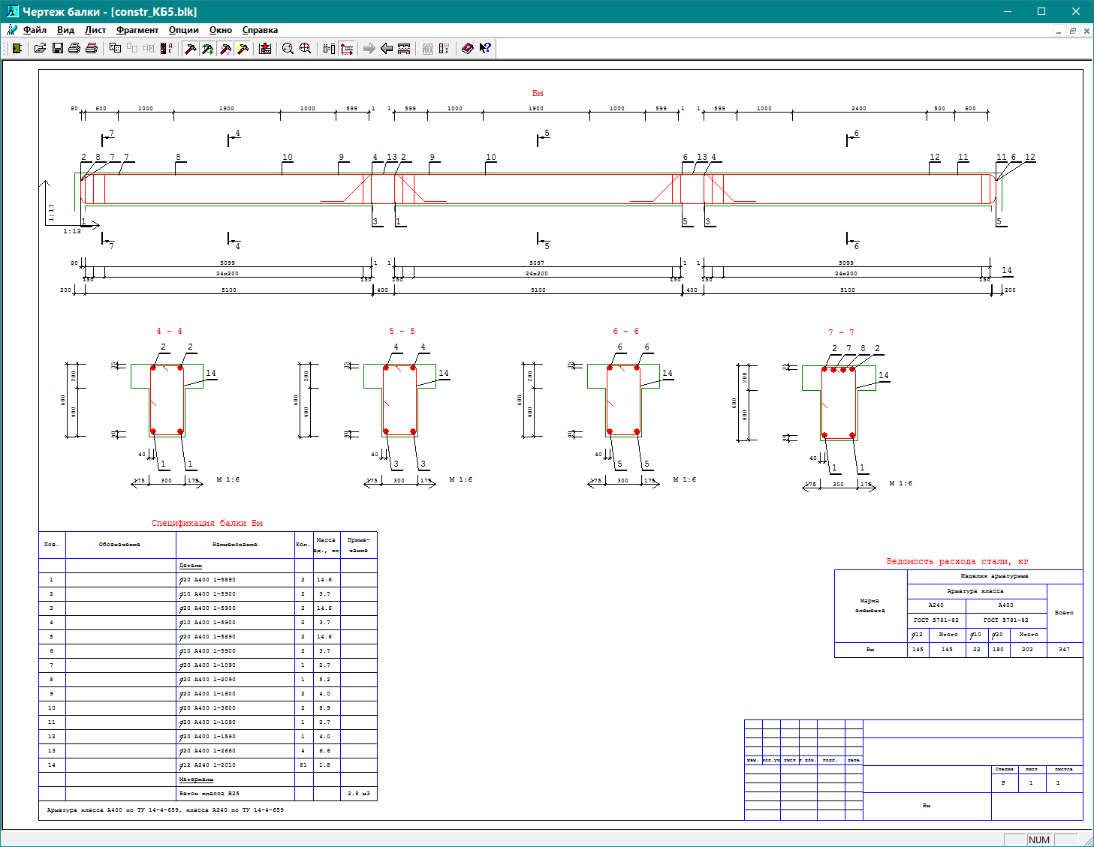
Task: Click the left arrow navigation icon
Action: pyautogui.click(x=387, y=49)
